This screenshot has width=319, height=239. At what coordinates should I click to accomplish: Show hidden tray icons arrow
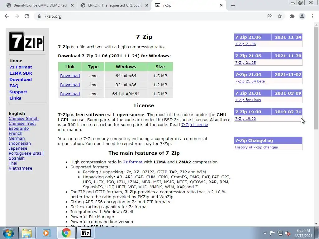click(265, 233)
